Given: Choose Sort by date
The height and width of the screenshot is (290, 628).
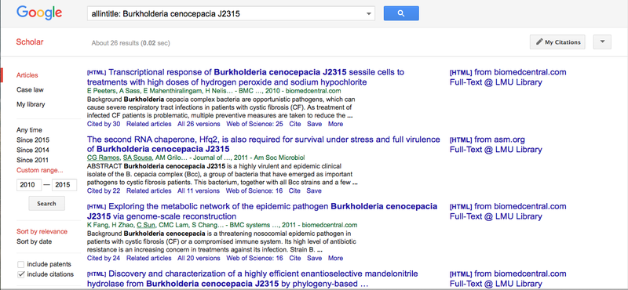Looking at the screenshot, I should click(34, 241).
